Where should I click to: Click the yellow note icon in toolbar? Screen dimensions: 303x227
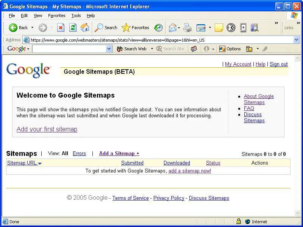point(219,28)
